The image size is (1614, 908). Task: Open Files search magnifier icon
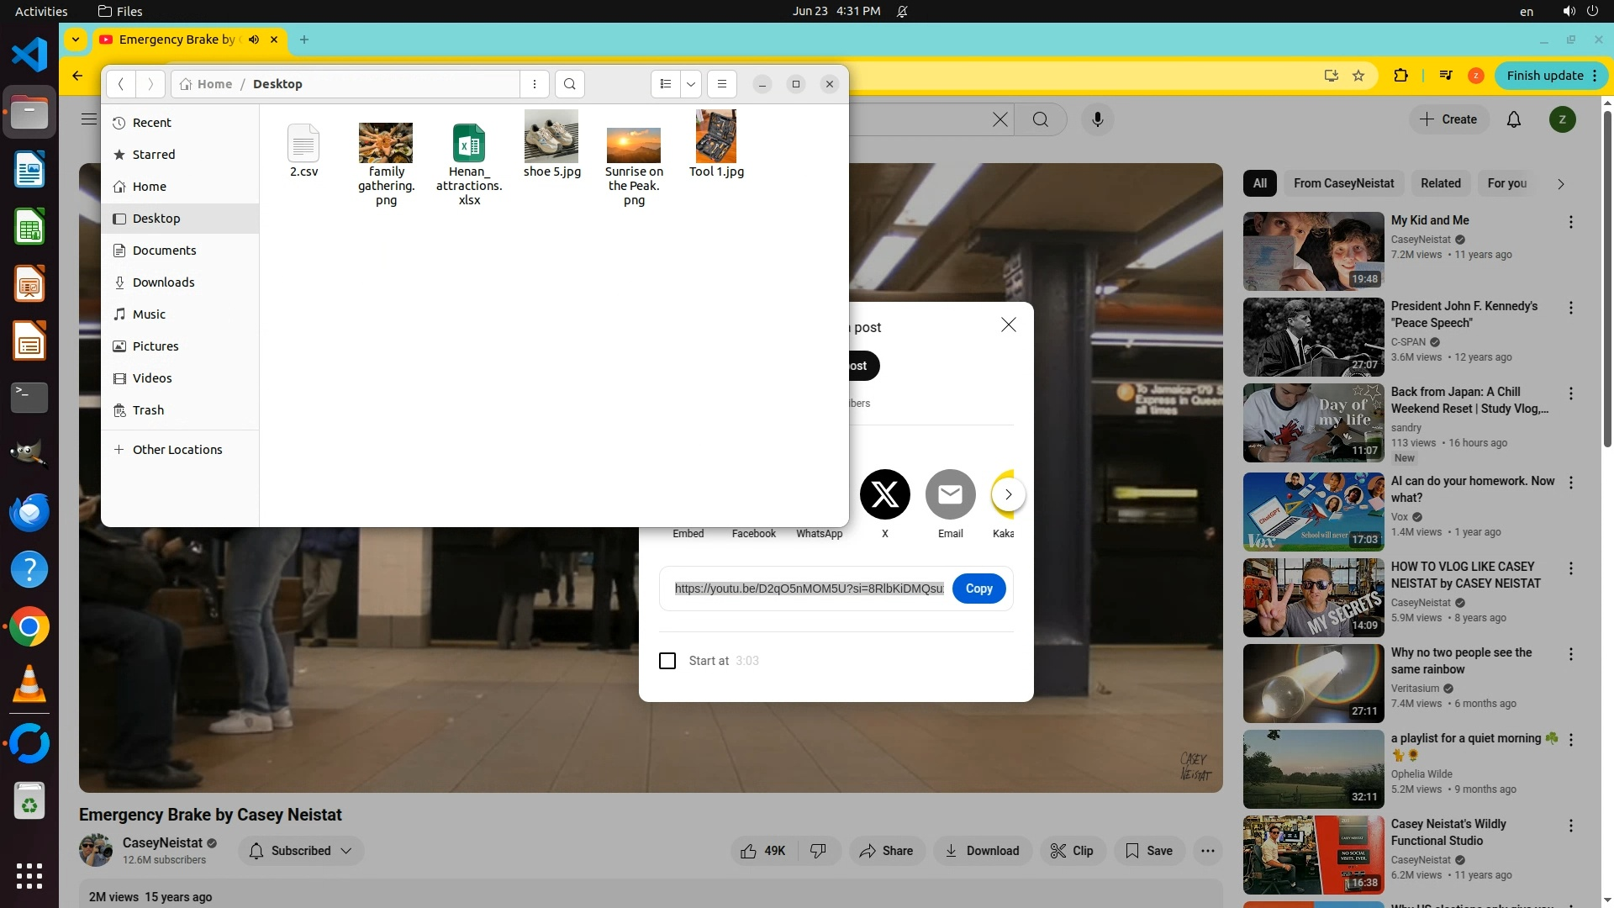point(570,84)
